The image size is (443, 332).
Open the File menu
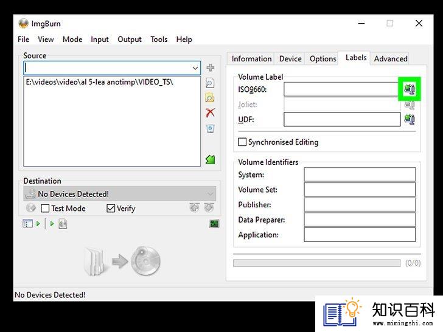[24, 40]
